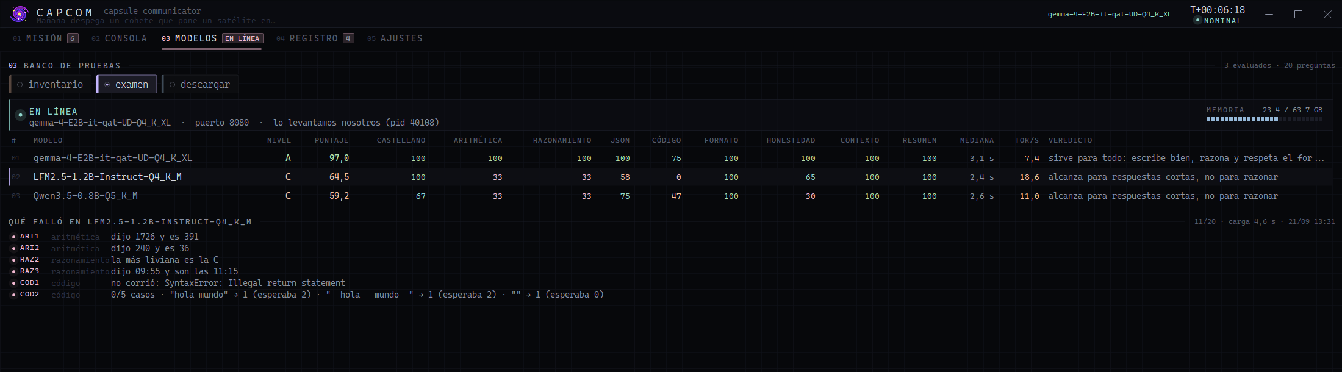Click the memory usage bar

[1265, 120]
